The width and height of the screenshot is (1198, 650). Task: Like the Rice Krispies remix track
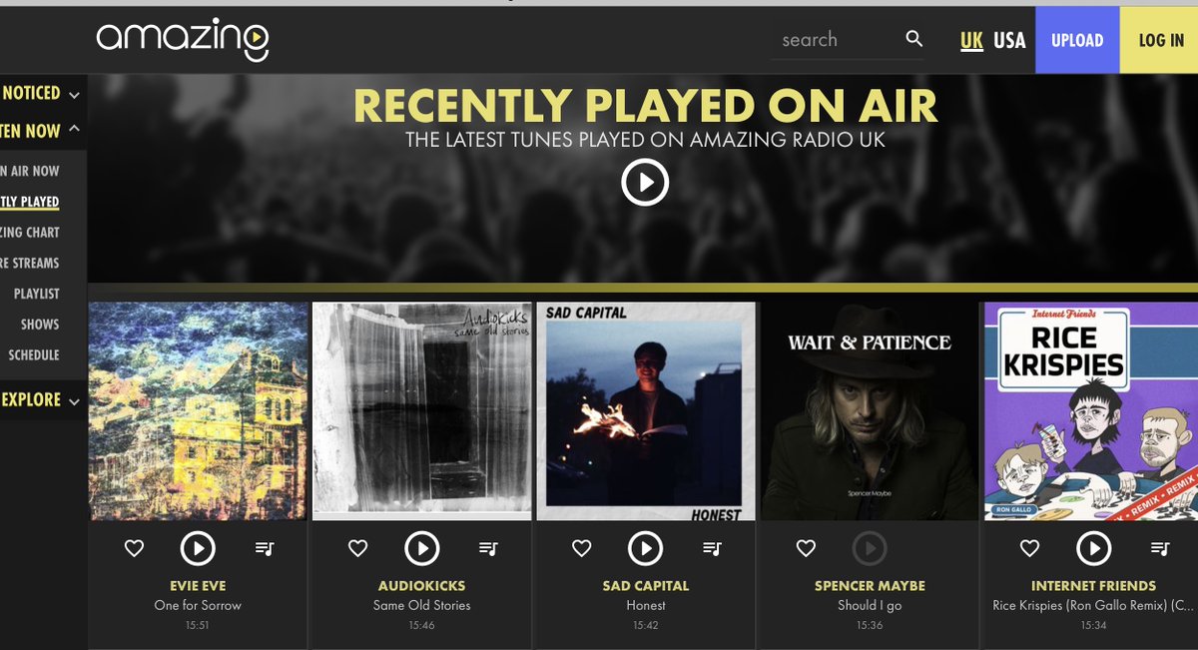click(1029, 548)
